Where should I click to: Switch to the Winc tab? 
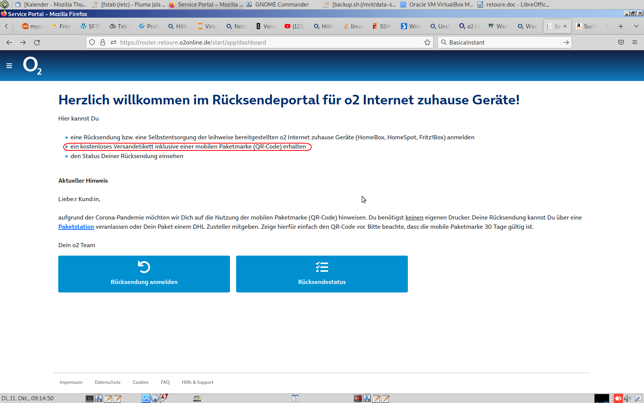pos(411,26)
